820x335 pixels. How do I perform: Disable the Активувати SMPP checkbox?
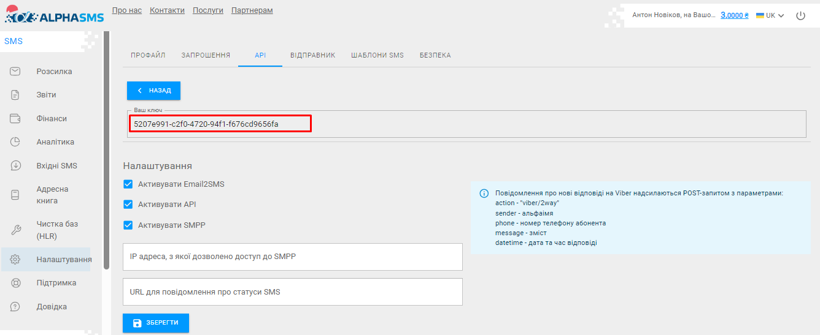pos(128,225)
